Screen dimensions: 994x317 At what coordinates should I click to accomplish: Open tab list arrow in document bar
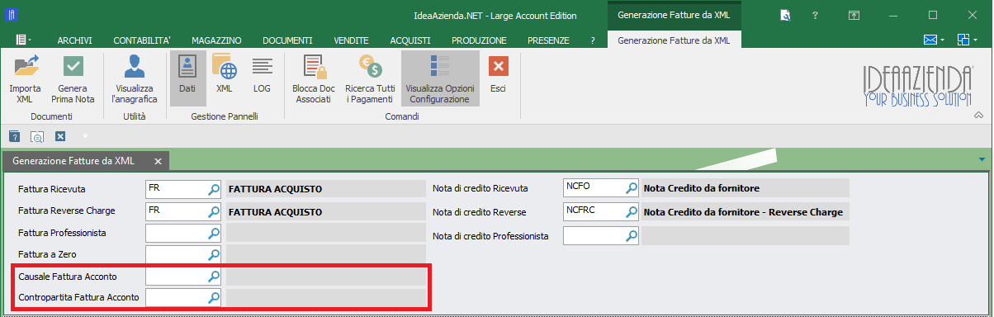click(982, 159)
